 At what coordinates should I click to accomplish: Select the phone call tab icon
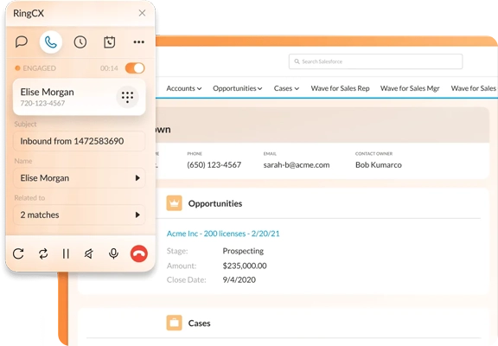pos(51,42)
